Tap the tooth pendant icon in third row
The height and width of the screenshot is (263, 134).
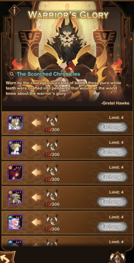pos(52,170)
